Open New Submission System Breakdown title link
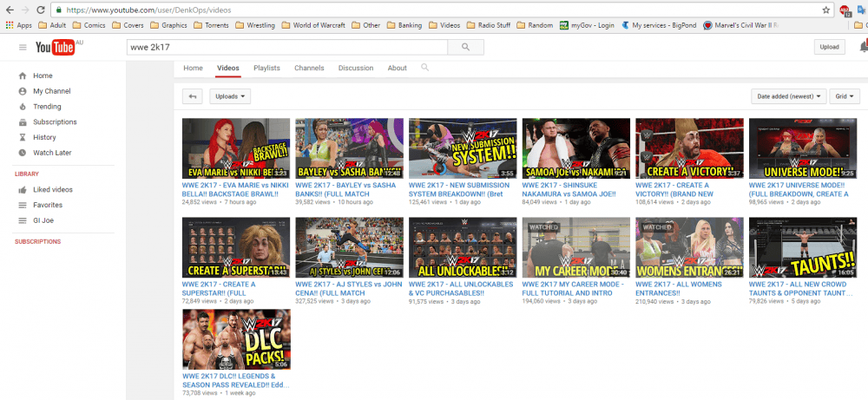 point(459,190)
